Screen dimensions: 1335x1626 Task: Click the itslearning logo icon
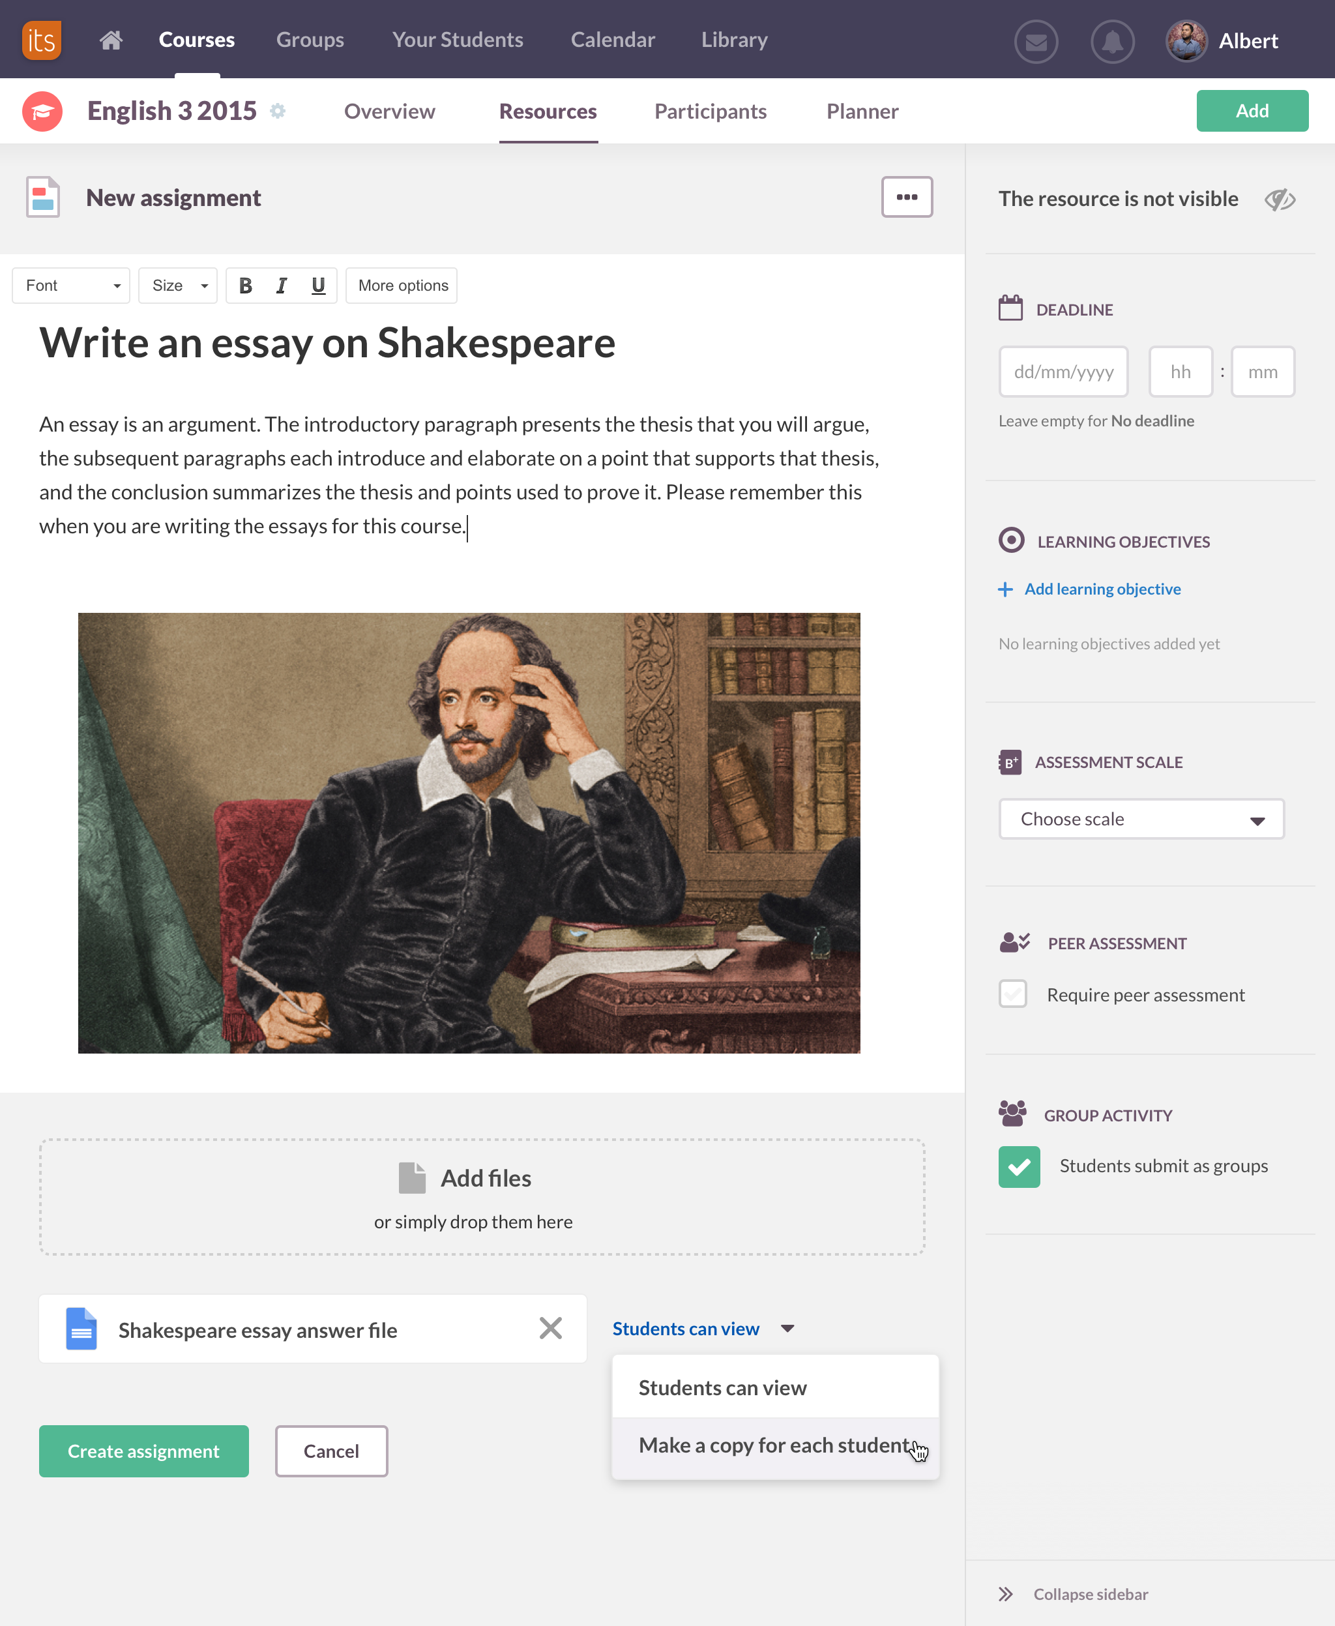pyautogui.click(x=42, y=40)
